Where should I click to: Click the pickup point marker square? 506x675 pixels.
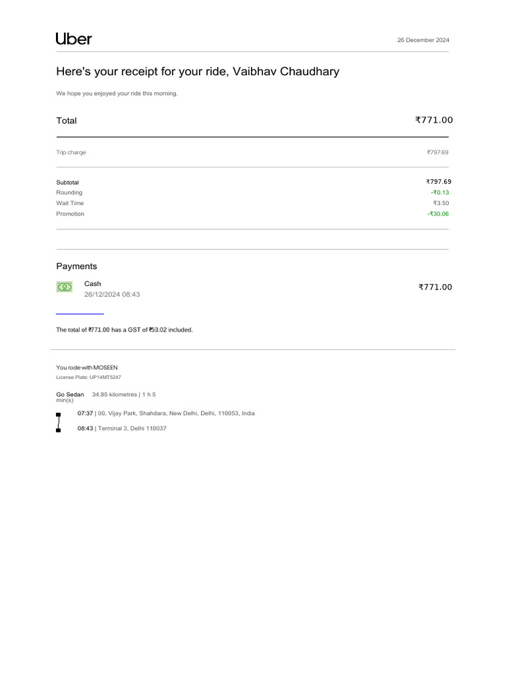pos(59,415)
